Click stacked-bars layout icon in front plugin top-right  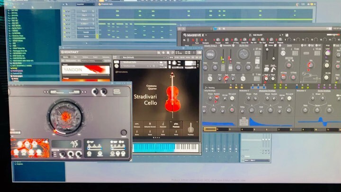click(x=117, y=92)
